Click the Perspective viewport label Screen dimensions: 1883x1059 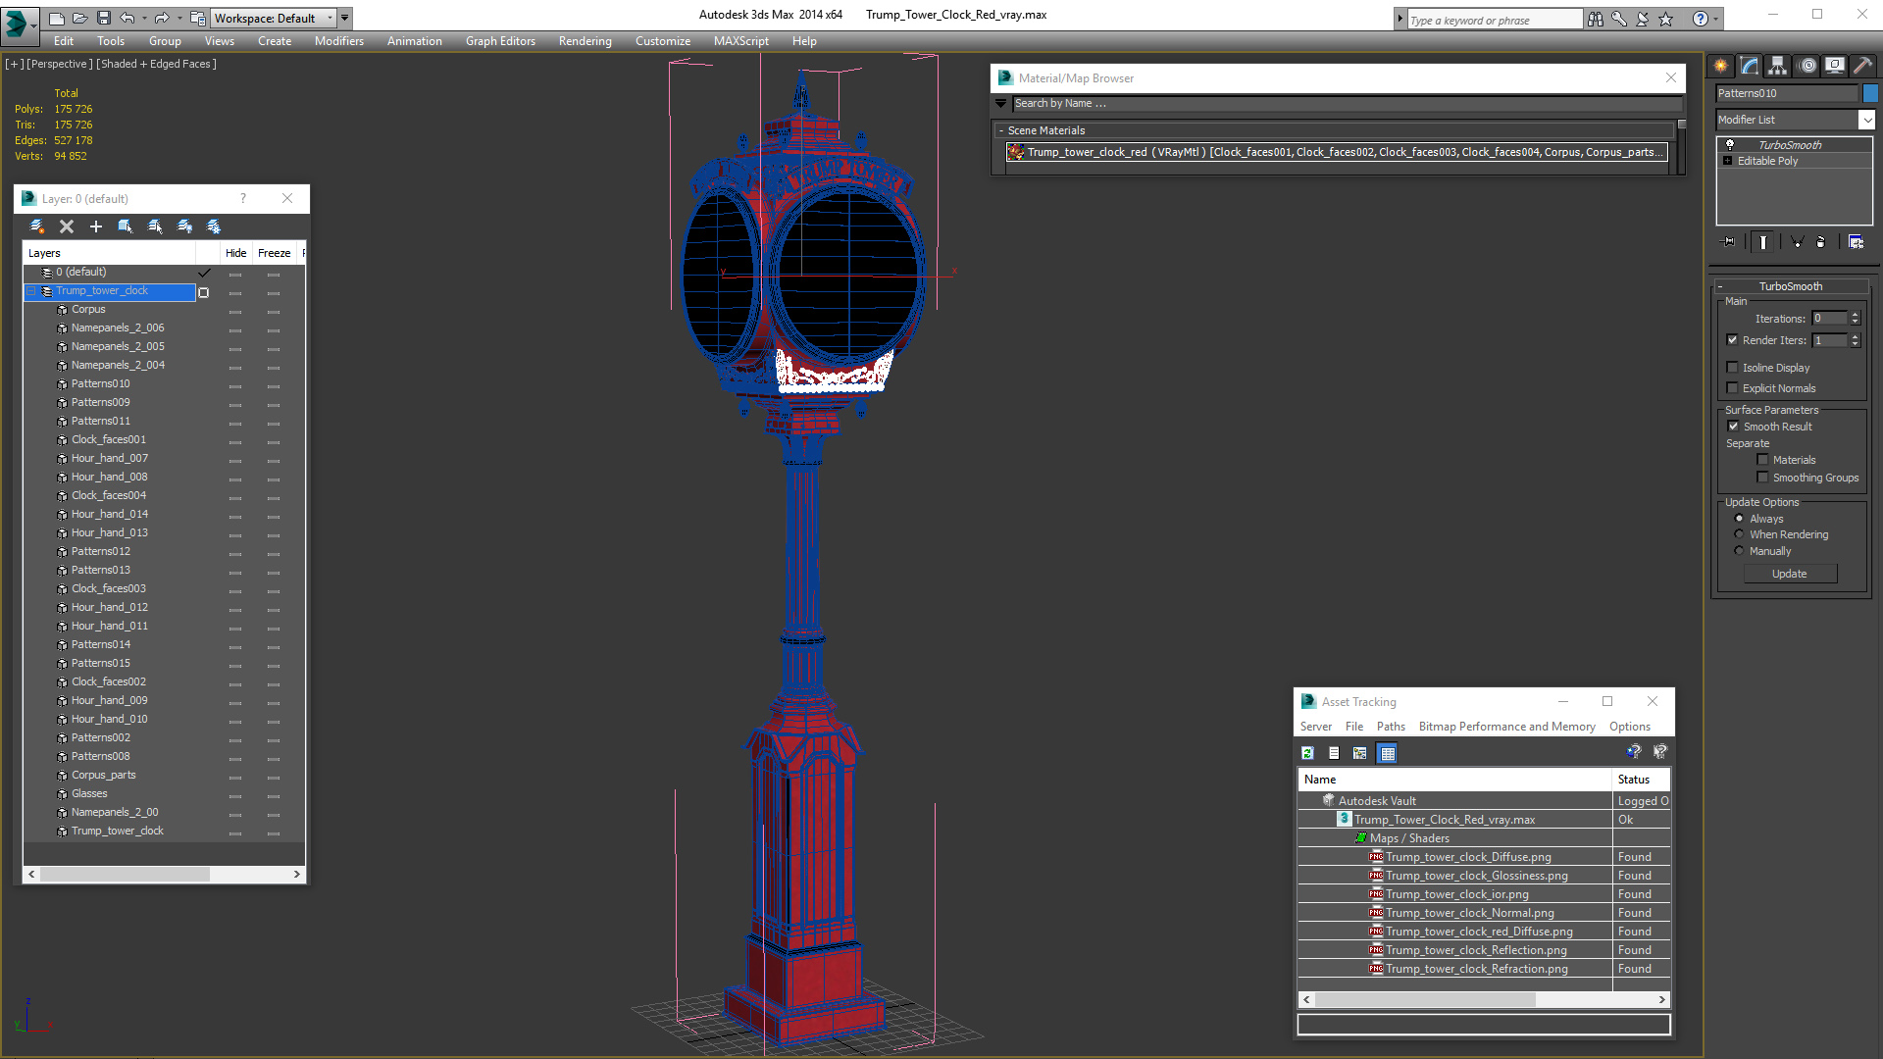coord(60,64)
